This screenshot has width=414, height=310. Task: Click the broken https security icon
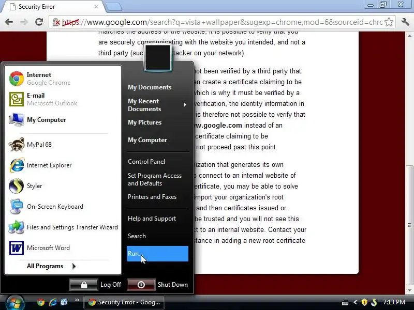pos(56,22)
